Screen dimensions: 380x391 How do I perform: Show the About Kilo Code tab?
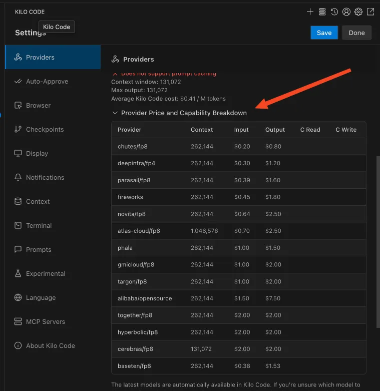point(50,345)
